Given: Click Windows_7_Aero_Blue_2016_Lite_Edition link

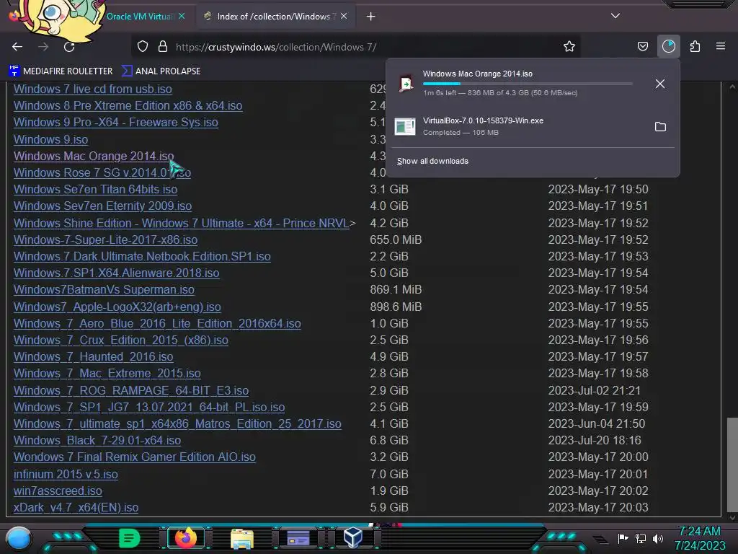Looking at the screenshot, I should 157,324.
